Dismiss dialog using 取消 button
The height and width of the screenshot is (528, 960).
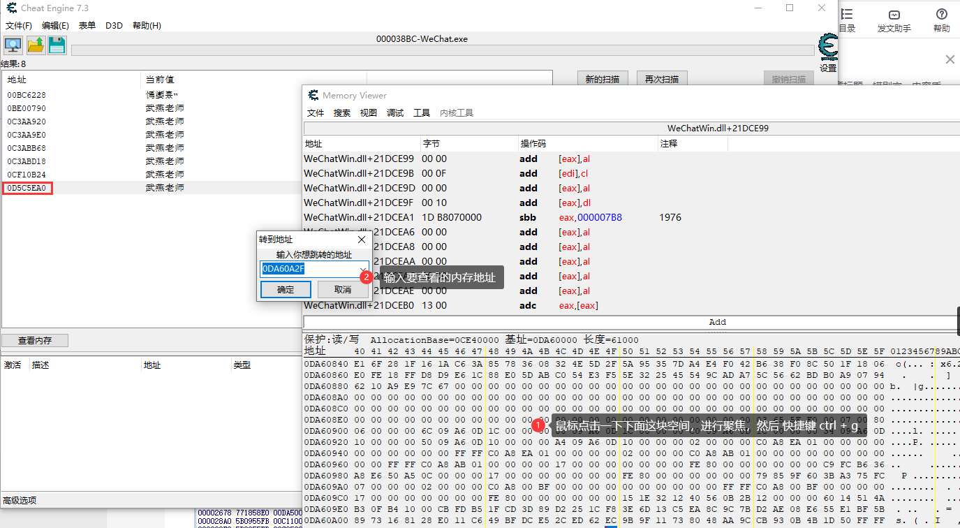pos(341,289)
